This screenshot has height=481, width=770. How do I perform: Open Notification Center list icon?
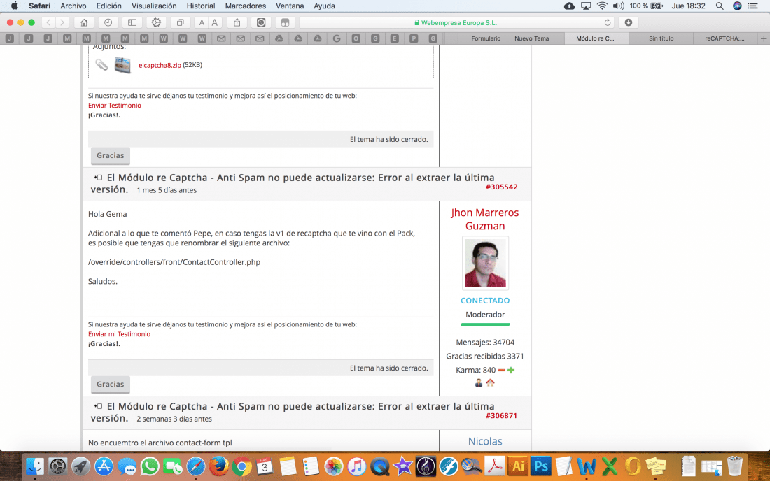(x=752, y=6)
